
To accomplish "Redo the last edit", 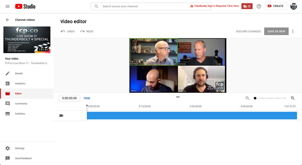I will click(87, 31).
